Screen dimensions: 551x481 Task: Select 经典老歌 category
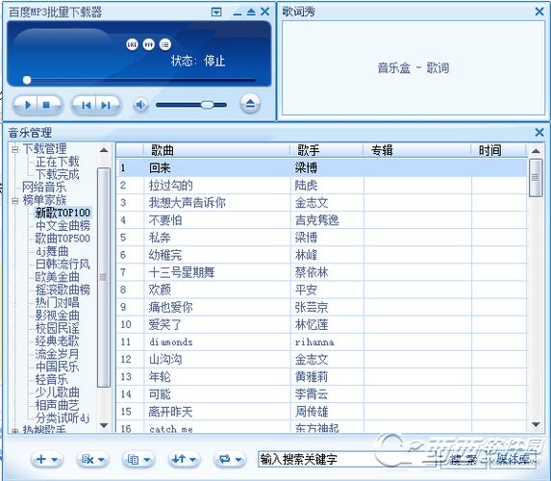coord(57,341)
